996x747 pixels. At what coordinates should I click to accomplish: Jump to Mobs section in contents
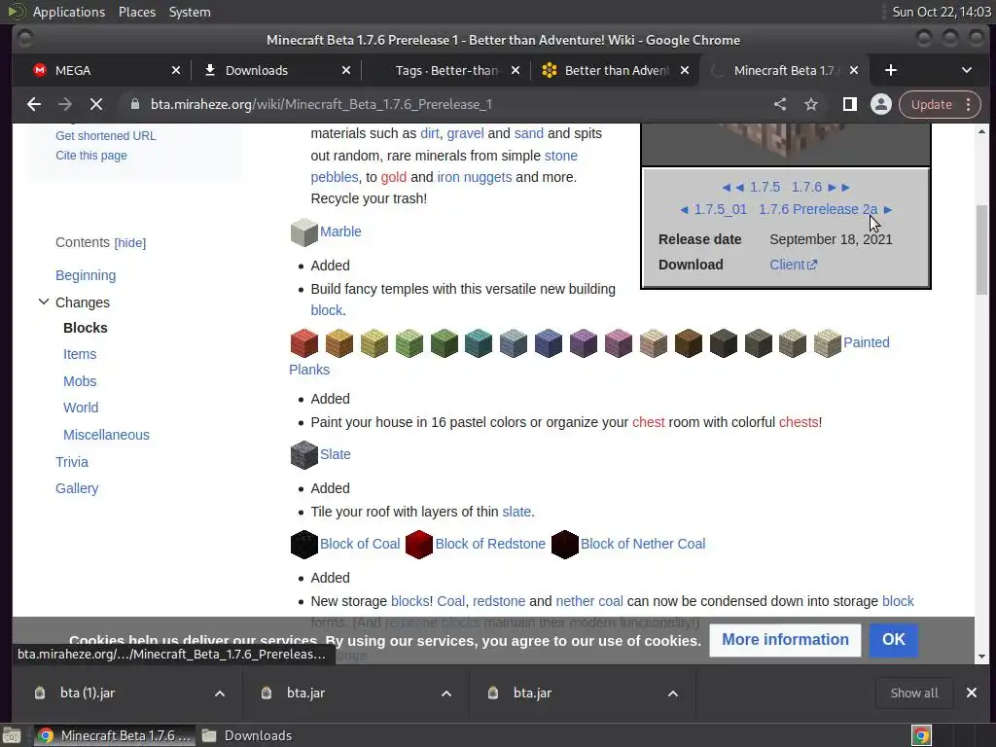point(80,381)
